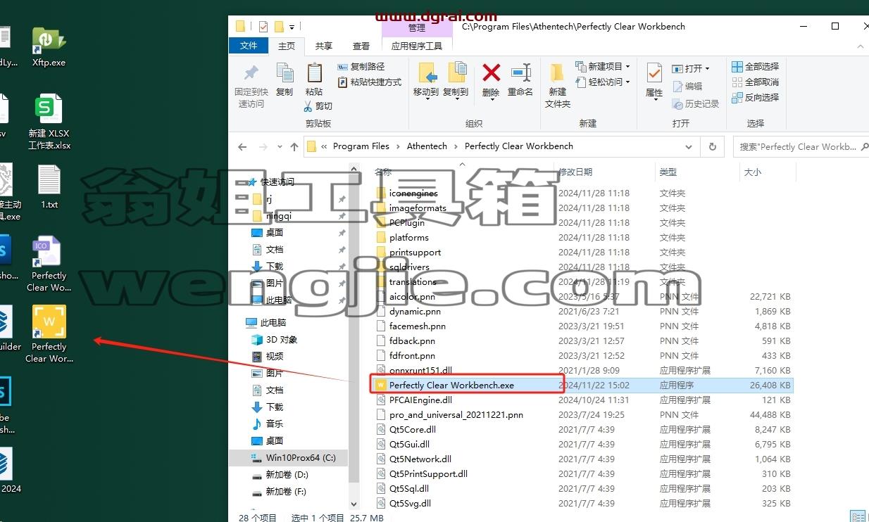Click the Rename (重命名) ribbon icon

coord(521,73)
